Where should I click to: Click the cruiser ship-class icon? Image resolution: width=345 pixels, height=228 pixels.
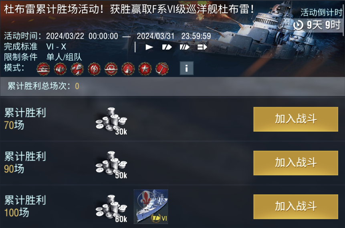[167, 47]
